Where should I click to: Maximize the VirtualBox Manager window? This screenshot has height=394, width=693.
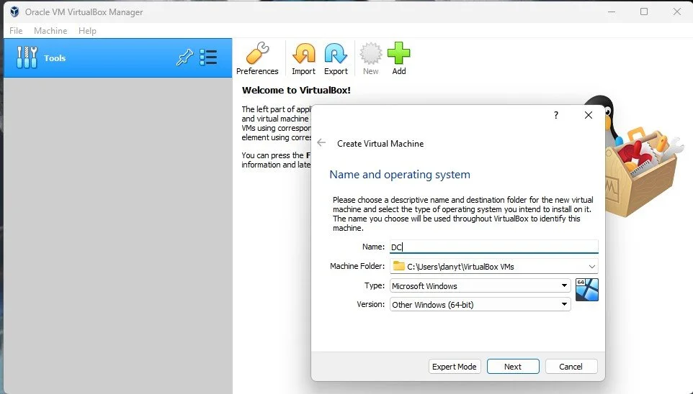(x=644, y=12)
